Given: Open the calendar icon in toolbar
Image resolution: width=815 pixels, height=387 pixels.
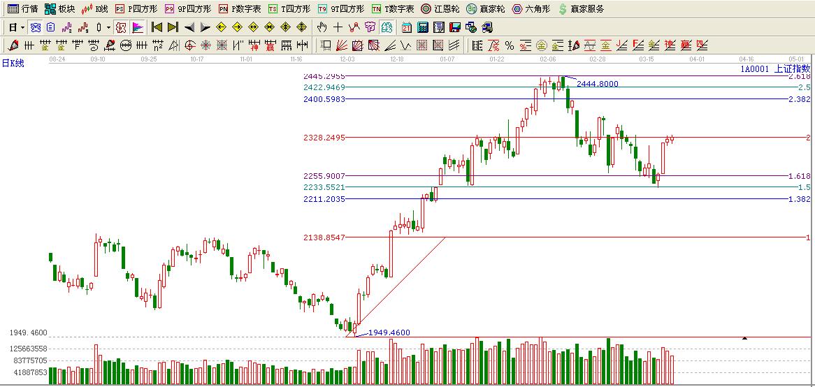Looking at the screenshot, I should (406, 27).
